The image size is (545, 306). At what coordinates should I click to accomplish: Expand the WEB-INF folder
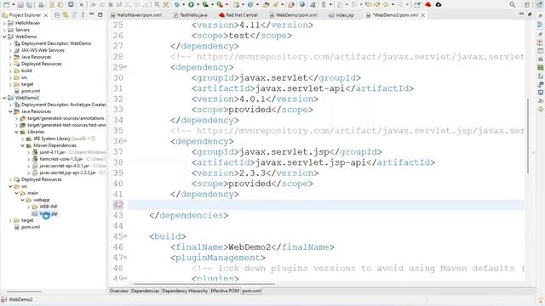coord(28,207)
